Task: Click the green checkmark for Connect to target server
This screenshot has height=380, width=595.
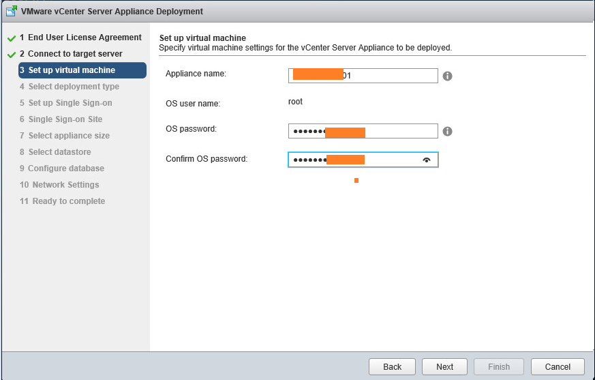Action: pos(12,55)
